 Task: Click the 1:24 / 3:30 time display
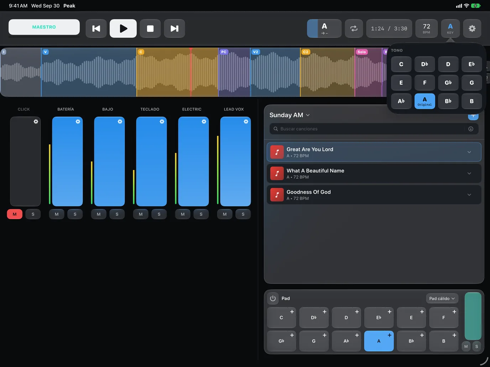pyautogui.click(x=389, y=28)
